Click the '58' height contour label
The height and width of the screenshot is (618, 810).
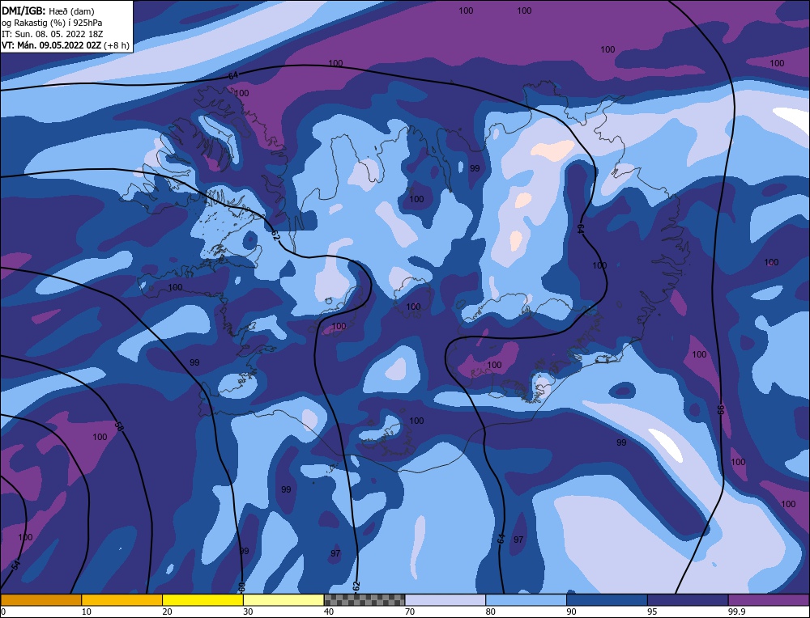119,426
